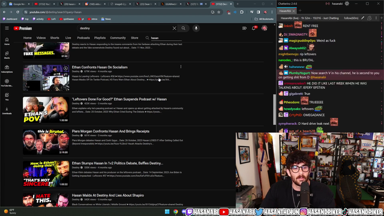Open Subscriptions in the YouTube sidebar
Viewport: 384px width, 216px height.
click(x=7, y=69)
